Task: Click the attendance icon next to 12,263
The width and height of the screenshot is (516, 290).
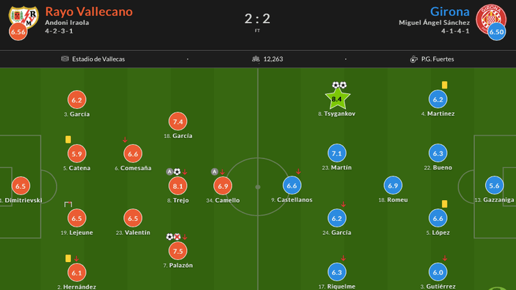Action: pyautogui.click(x=256, y=59)
